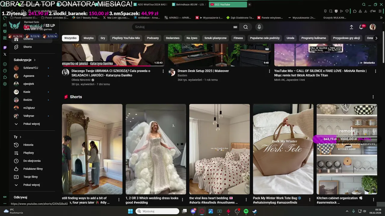Open the Shorts section options menu
The image size is (385, 216).
pos(373,97)
